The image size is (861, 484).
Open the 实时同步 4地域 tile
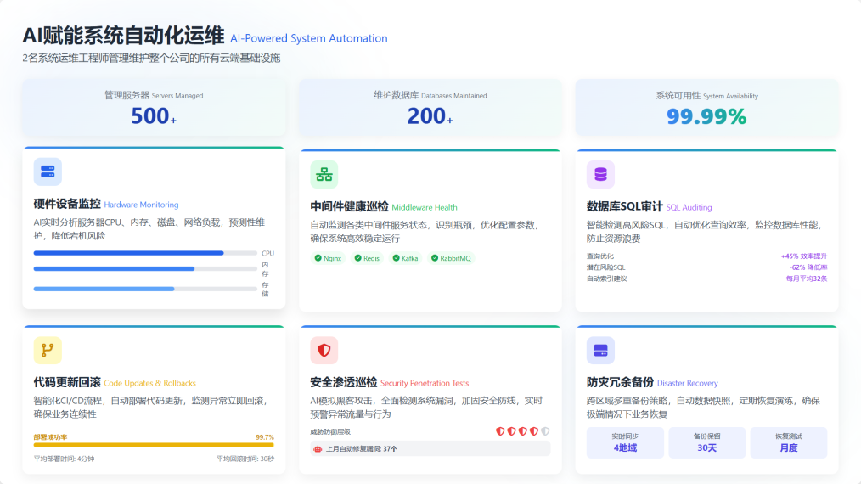point(625,442)
